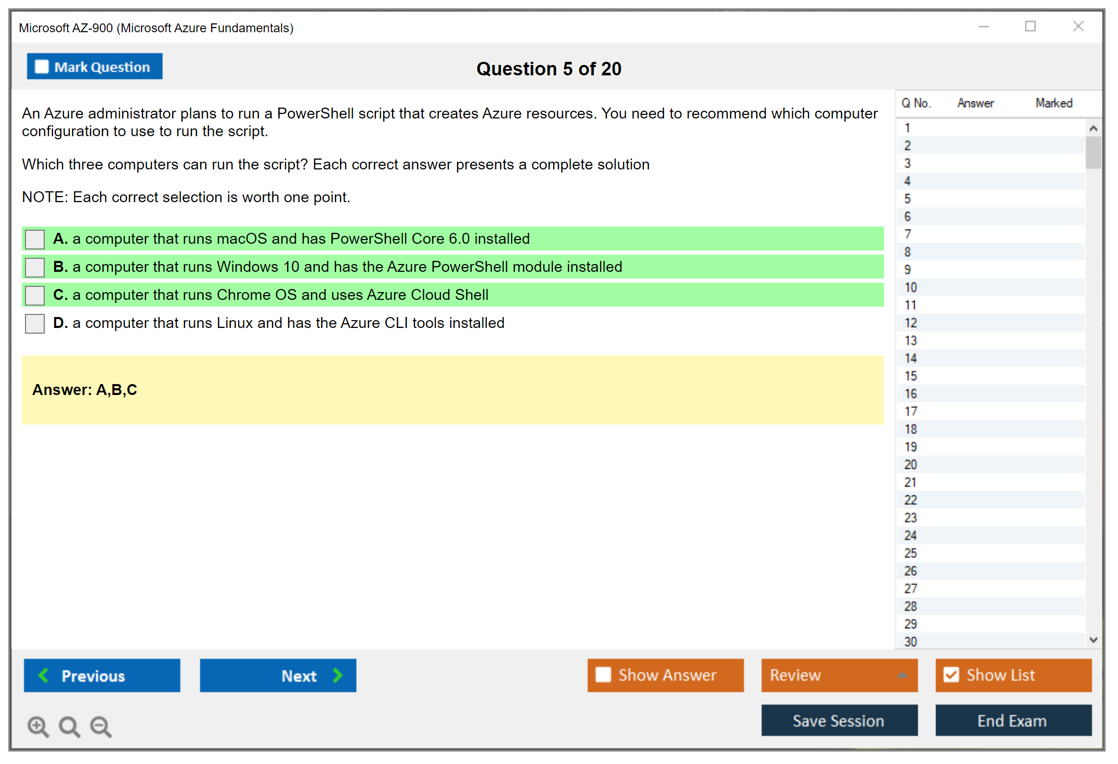Image resolution: width=1118 pixels, height=764 pixels.
Task: Enable the Show Answer checkbox
Action: pyautogui.click(x=603, y=675)
